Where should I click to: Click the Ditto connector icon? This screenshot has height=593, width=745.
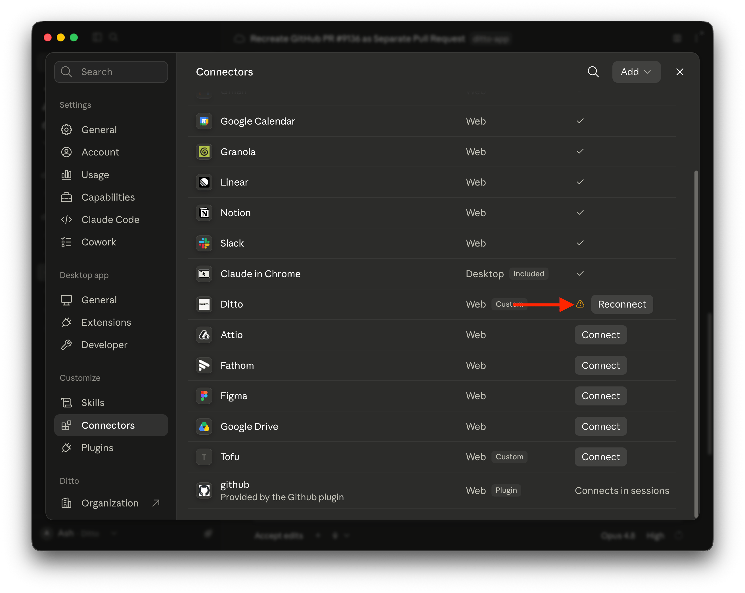click(204, 304)
